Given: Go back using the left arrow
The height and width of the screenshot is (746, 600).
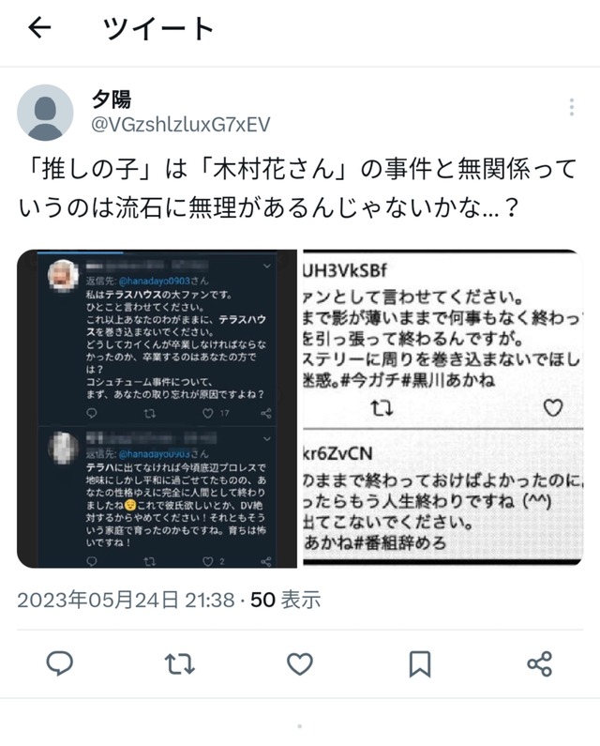Looking at the screenshot, I should click(39, 27).
